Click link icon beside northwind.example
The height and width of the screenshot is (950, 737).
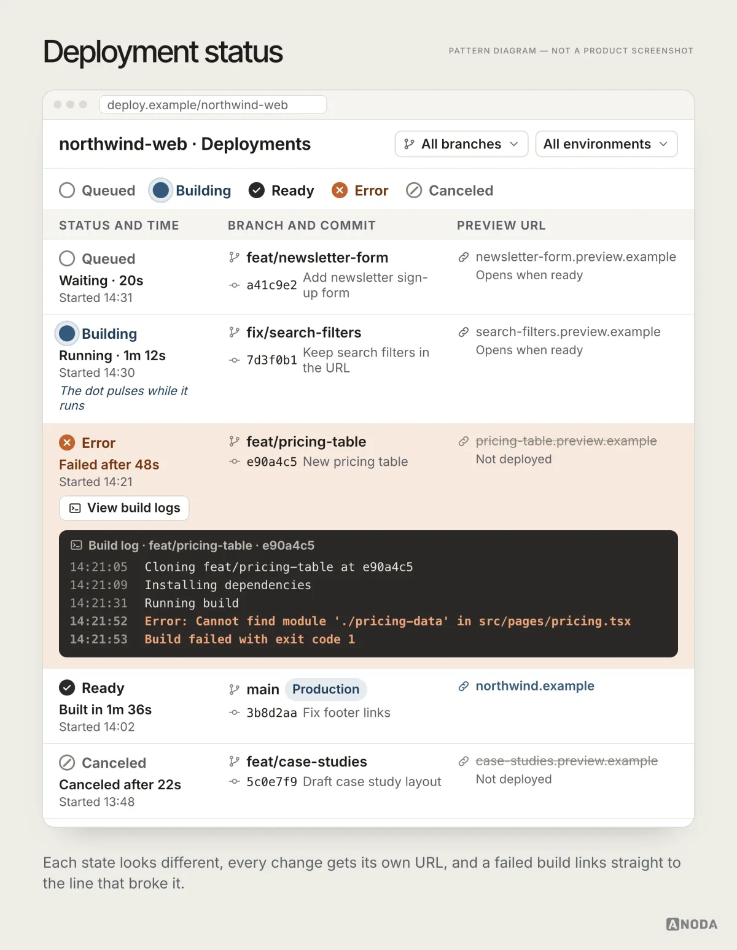click(x=464, y=686)
